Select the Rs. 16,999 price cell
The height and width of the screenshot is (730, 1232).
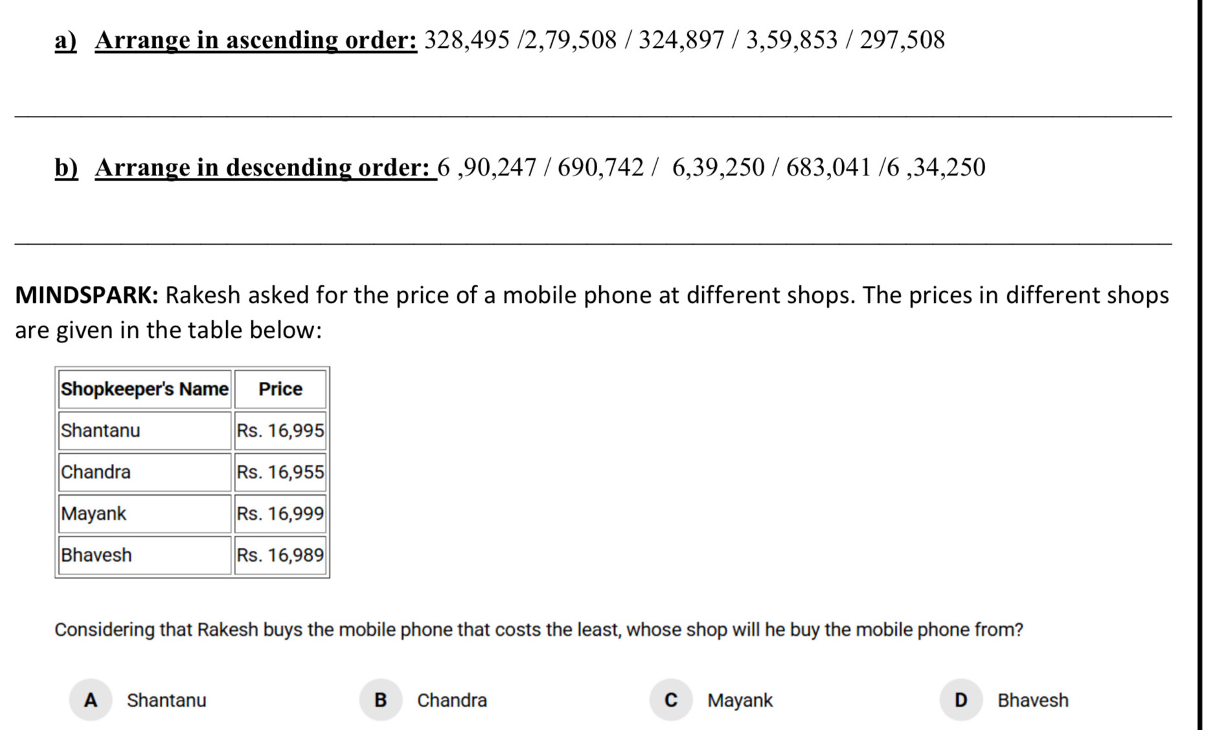click(280, 513)
